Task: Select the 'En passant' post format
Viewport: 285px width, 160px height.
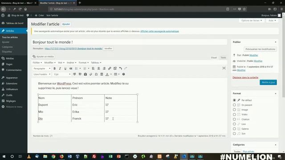Action: pyautogui.click(x=234, y=105)
